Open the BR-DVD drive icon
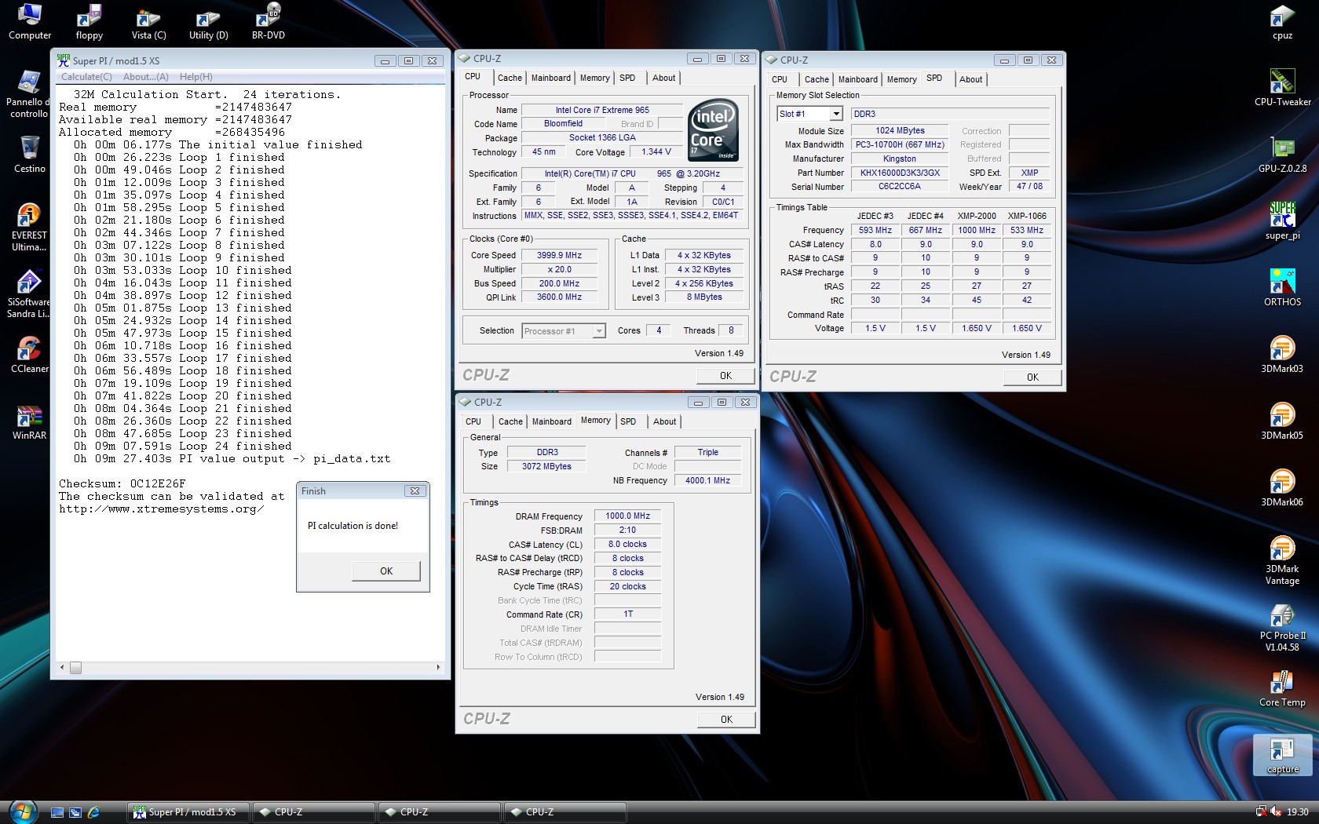1319x824 pixels. coord(269,21)
